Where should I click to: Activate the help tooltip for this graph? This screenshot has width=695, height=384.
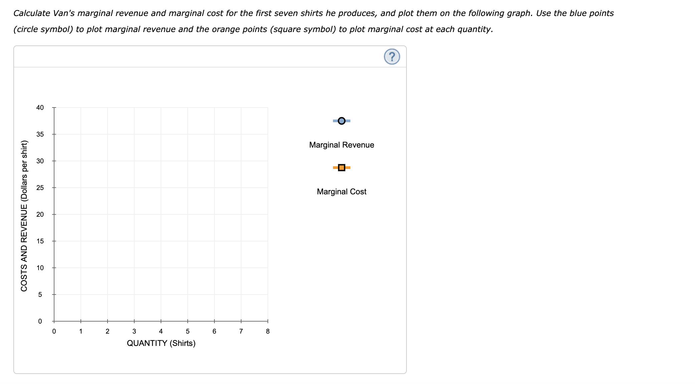[392, 57]
